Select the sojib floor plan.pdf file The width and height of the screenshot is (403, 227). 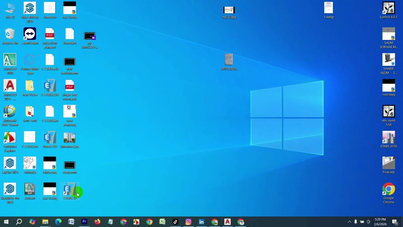[49, 38]
